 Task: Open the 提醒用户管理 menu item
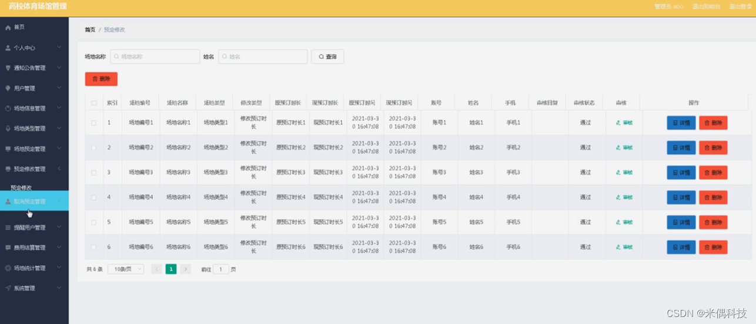[x=34, y=228]
